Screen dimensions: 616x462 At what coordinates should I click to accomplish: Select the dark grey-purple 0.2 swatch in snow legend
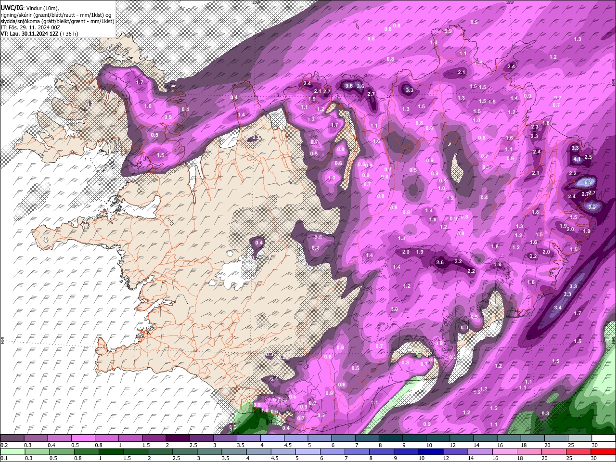12,438
